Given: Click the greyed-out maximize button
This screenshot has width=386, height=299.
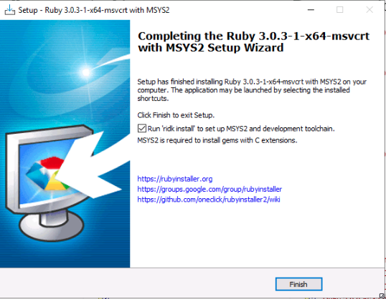Looking at the screenshot, I should point(339,10).
